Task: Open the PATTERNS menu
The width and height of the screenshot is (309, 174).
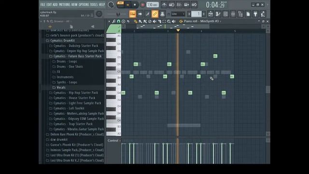Action: [x=64, y=4]
